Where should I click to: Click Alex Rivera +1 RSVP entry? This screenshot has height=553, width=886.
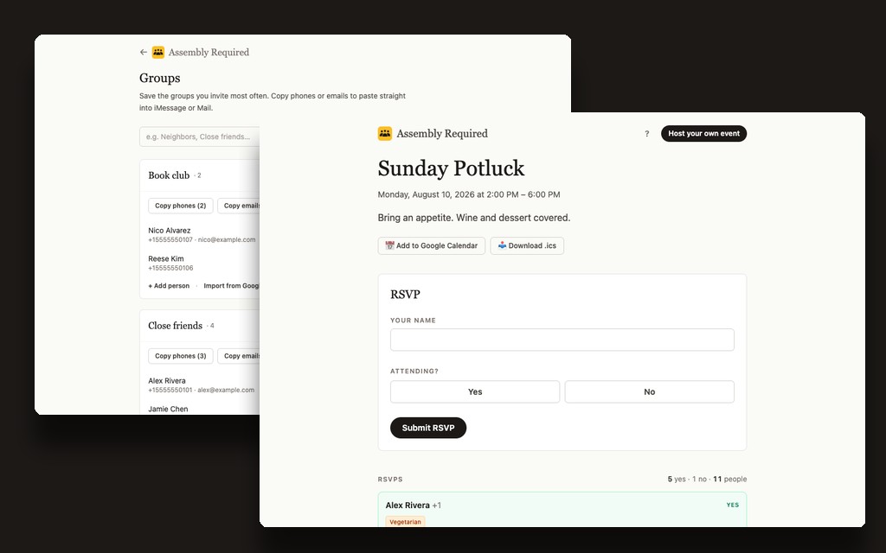(562, 510)
